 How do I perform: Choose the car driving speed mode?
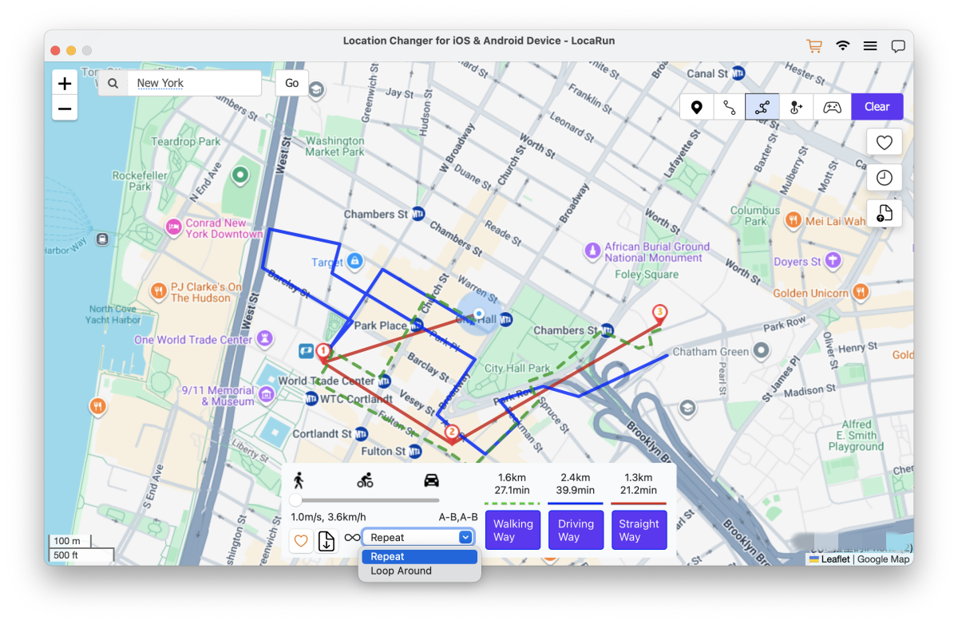point(431,480)
